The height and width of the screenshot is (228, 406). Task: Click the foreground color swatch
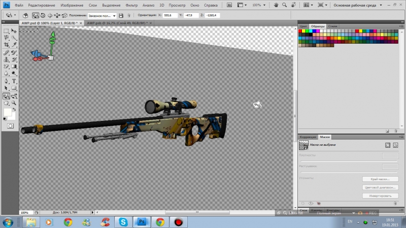[x=8, y=112]
